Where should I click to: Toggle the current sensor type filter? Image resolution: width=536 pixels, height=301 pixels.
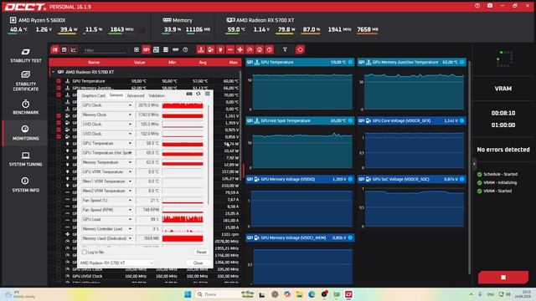pos(230,50)
